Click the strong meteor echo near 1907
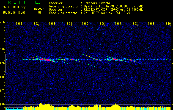This screenshot has width=173, height=110. coord(116,59)
